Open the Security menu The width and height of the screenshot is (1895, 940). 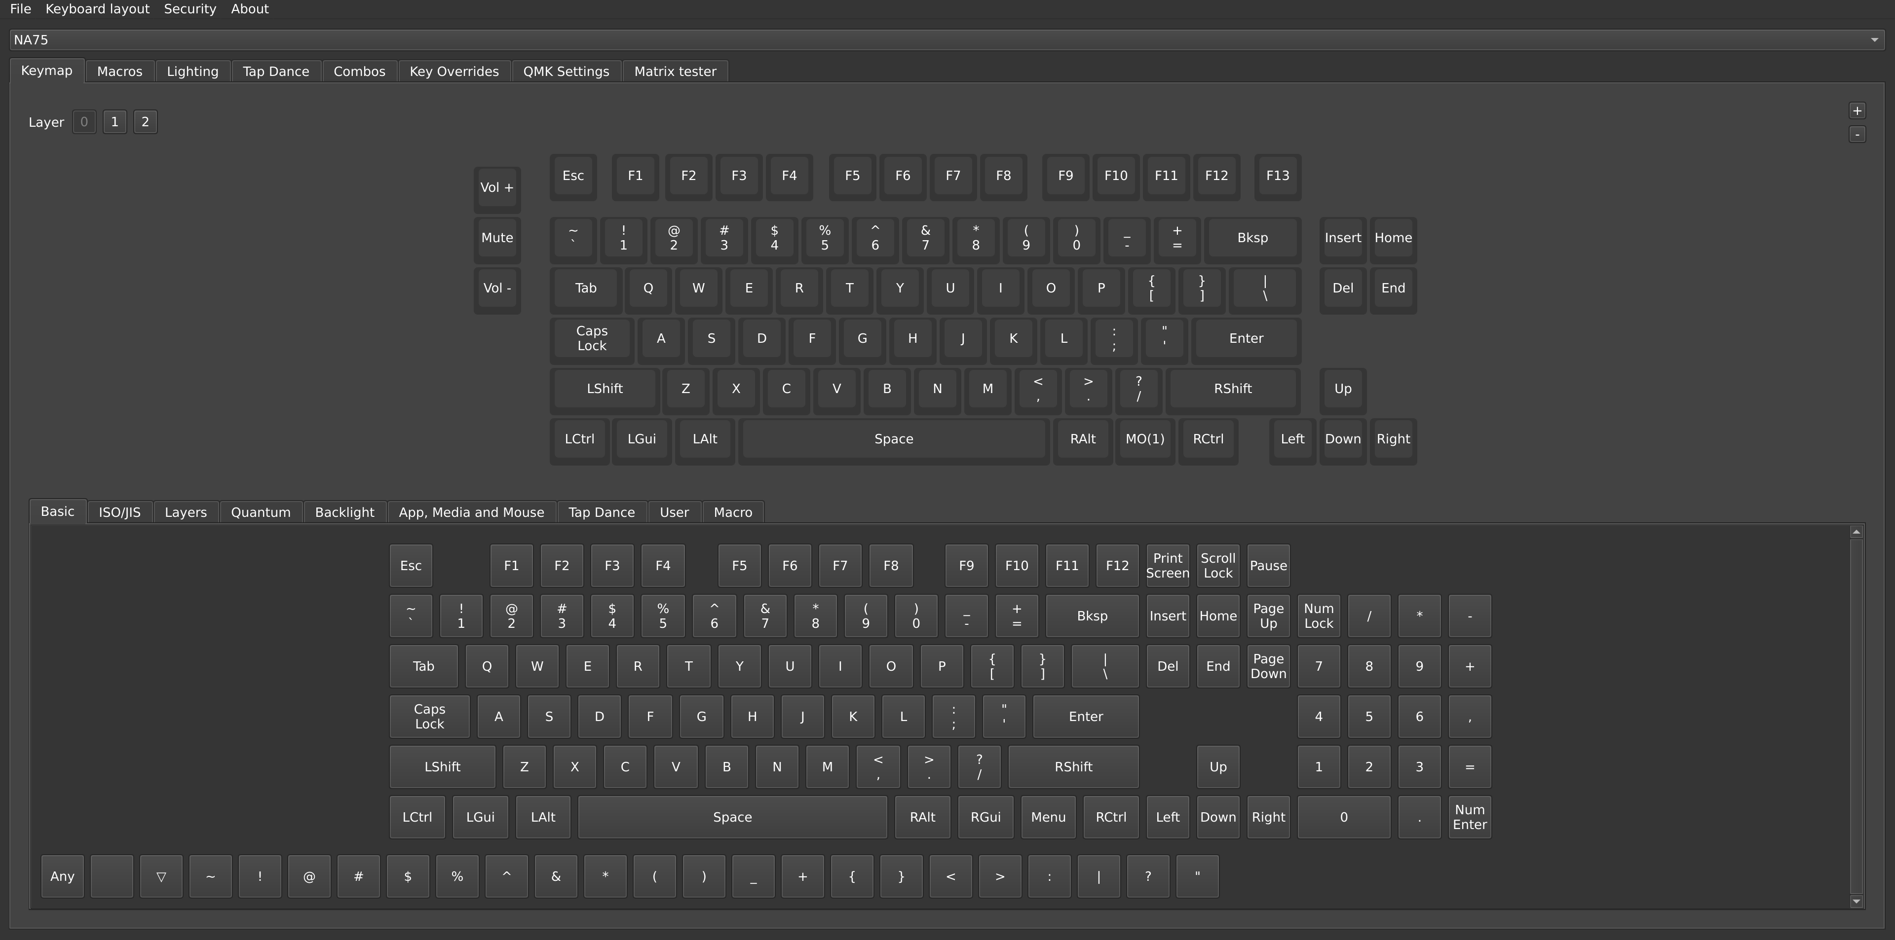pos(190,9)
